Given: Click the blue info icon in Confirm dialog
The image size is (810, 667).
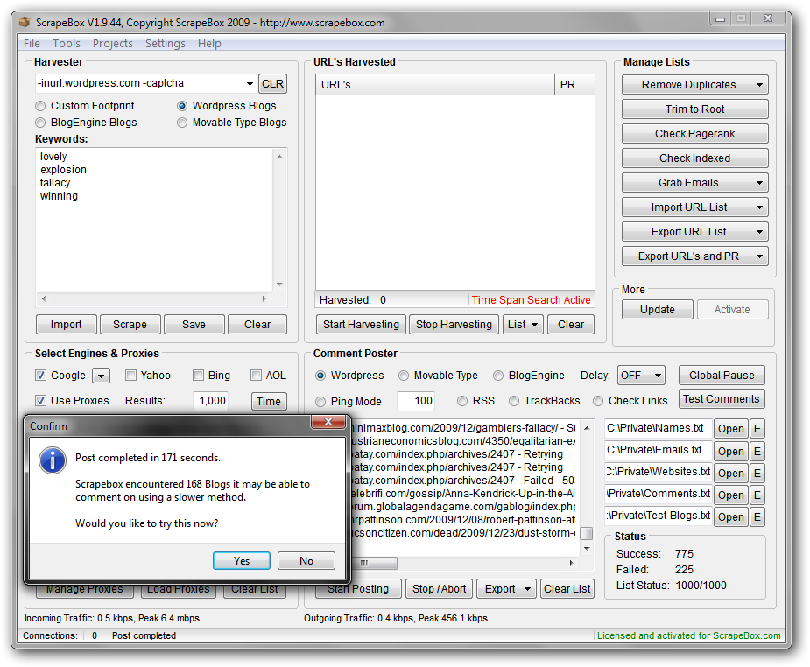Looking at the screenshot, I should click(53, 460).
